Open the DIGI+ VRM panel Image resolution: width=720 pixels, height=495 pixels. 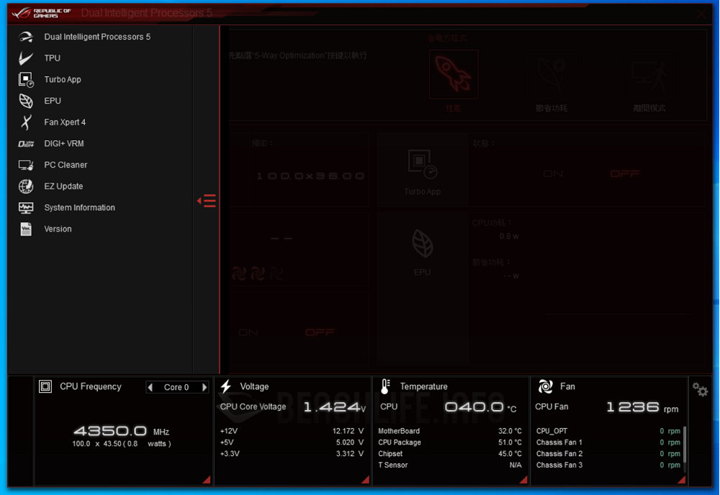point(66,143)
